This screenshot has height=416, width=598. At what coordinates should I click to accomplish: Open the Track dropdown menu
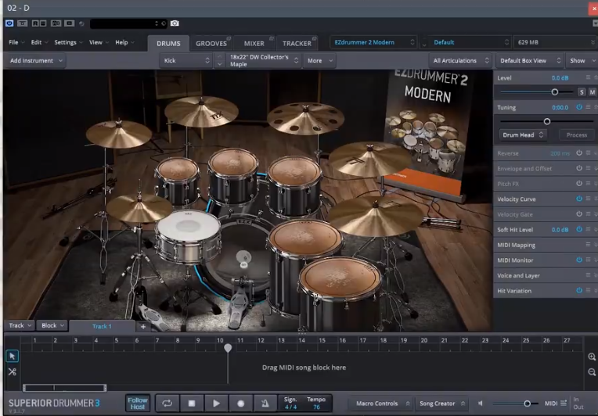pos(20,326)
